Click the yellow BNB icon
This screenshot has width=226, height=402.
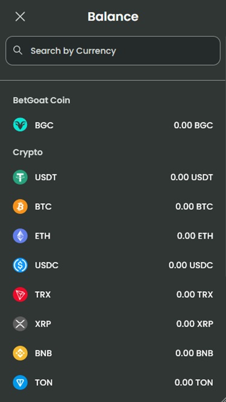click(x=20, y=353)
